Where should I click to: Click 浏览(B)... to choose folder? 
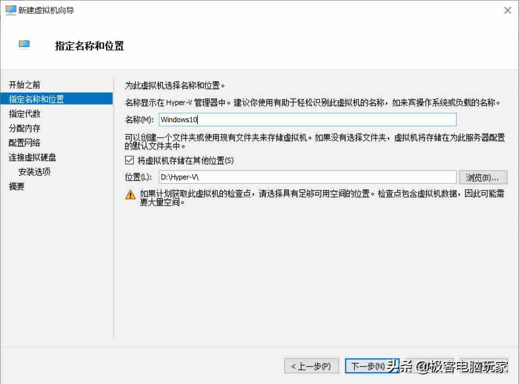point(483,178)
